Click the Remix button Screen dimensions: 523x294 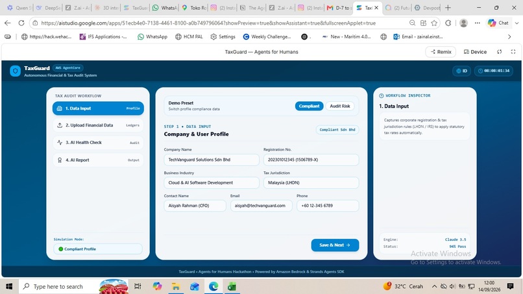pyautogui.click(x=441, y=52)
